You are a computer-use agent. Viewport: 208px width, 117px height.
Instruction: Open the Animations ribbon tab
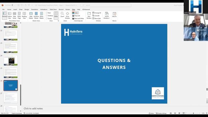44,9
